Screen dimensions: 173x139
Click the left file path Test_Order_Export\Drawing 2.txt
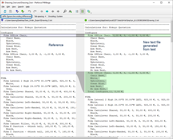tap(29, 20)
